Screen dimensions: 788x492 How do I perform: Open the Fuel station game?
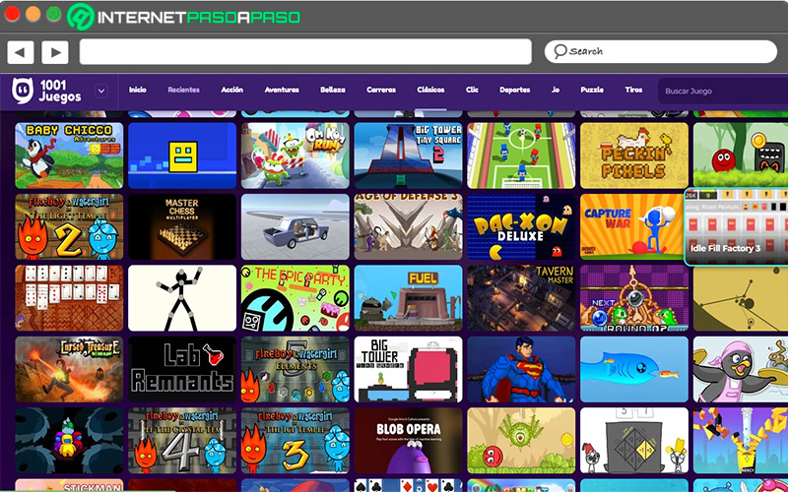[x=408, y=298]
